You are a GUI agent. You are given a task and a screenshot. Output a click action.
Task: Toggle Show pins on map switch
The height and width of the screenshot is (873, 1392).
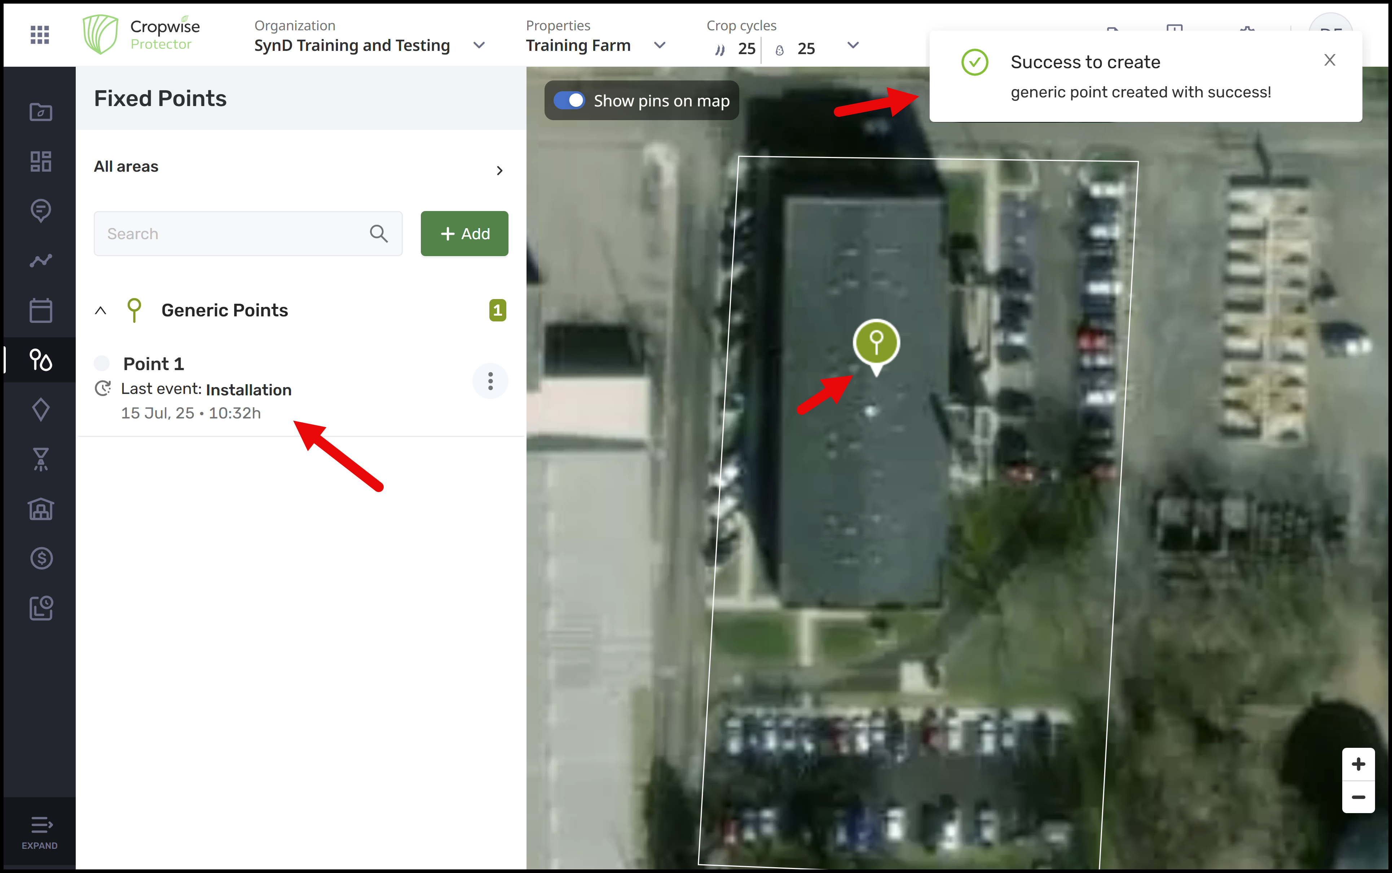[x=569, y=100]
